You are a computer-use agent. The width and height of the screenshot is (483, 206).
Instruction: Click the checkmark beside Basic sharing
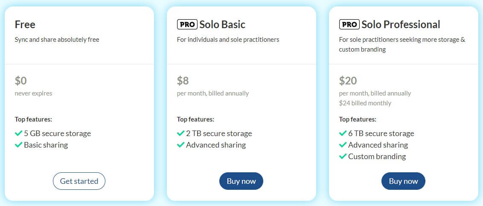[x=18, y=145]
